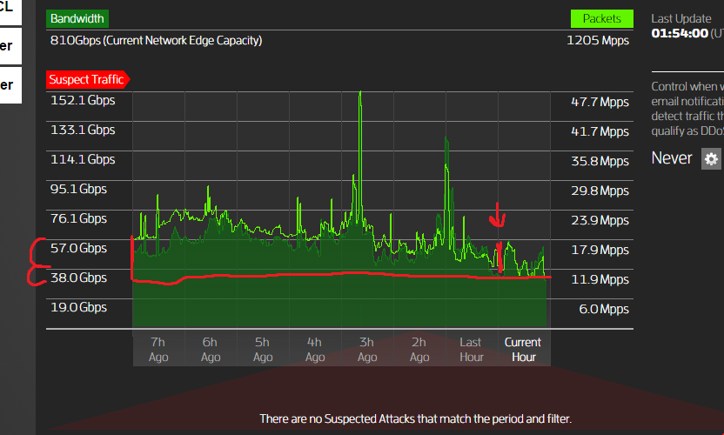Select the Suspect Traffic tag

click(87, 79)
